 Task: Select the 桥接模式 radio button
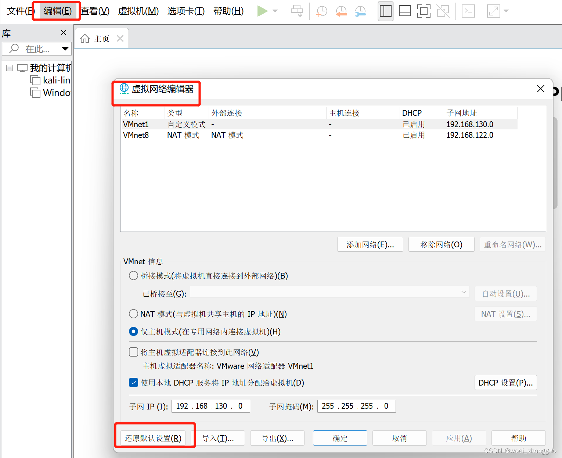(x=134, y=276)
